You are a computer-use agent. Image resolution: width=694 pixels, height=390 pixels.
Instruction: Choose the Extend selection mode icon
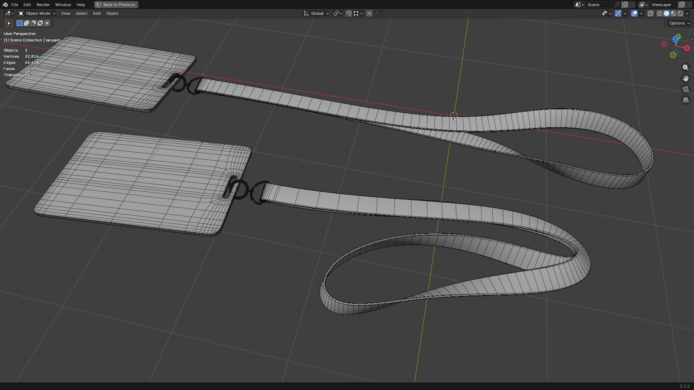(26, 23)
